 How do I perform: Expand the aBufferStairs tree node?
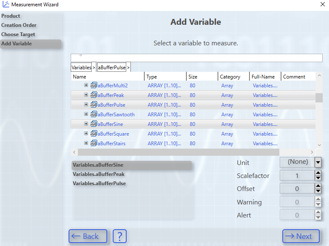point(86,143)
